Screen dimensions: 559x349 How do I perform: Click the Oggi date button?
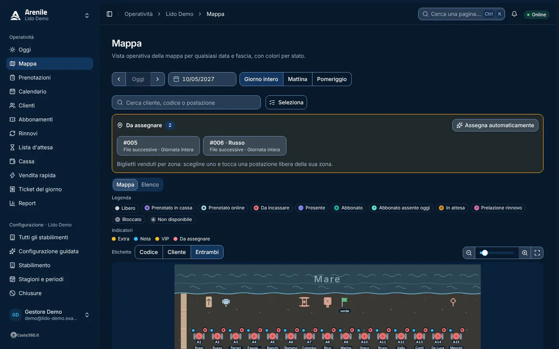(138, 79)
